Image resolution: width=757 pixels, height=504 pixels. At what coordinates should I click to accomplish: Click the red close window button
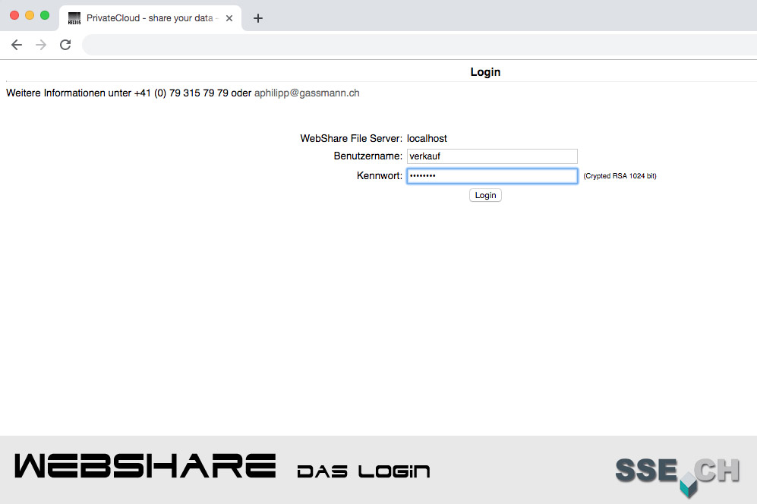[x=14, y=15]
